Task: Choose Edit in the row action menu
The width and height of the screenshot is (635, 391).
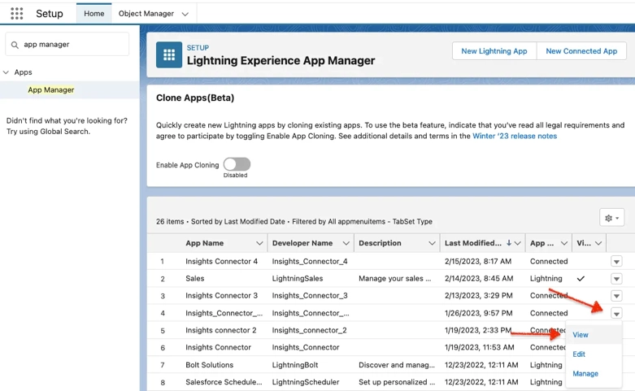Action: tap(579, 354)
